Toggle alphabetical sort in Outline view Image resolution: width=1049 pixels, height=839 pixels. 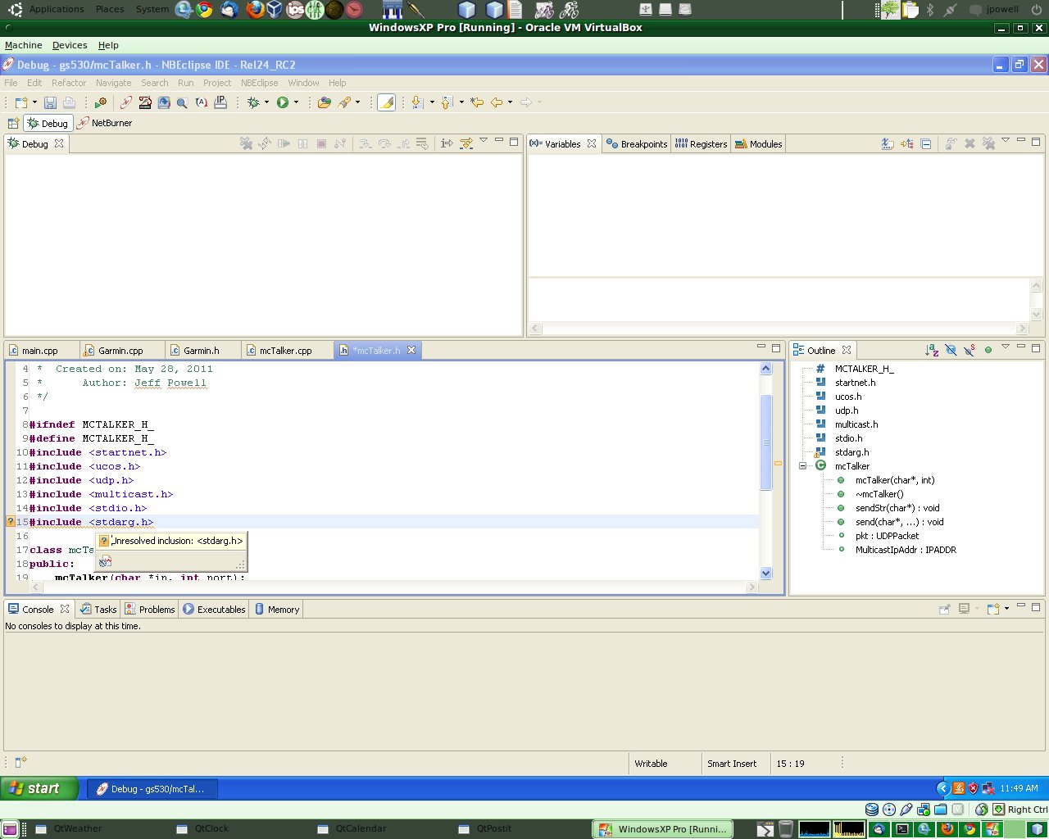pyautogui.click(x=932, y=350)
